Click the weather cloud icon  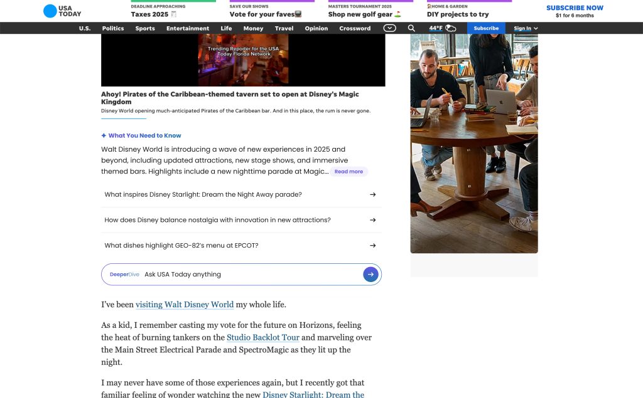click(x=450, y=28)
